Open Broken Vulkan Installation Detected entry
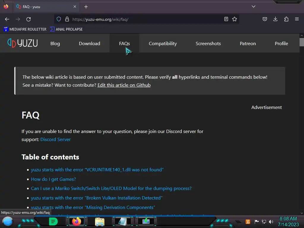The image size is (304, 228). coord(96,198)
